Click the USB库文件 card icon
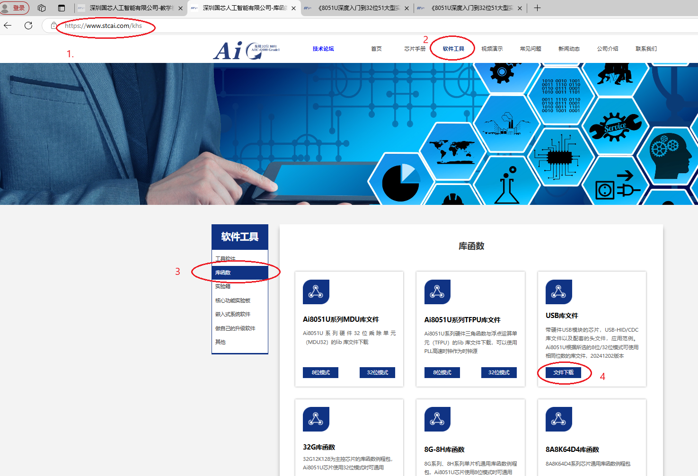The height and width of the screenshot is (476, 698). tap(559, 292)
